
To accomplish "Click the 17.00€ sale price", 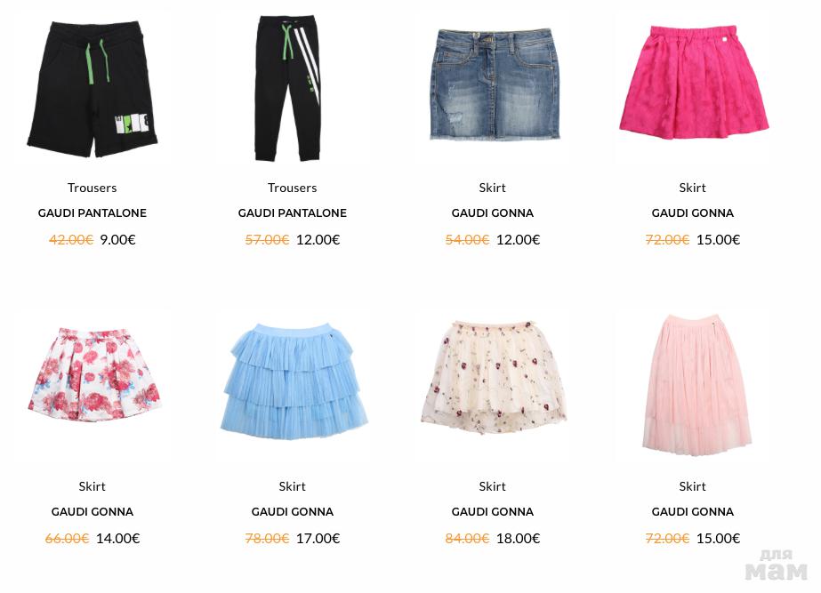I will pos(318,538).
